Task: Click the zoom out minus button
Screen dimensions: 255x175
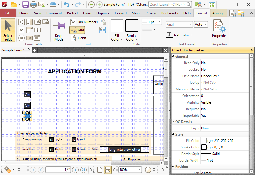Action: coord(148,170)
